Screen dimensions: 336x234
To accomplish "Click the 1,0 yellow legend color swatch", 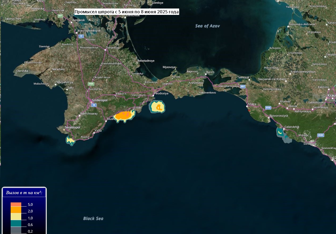I will coord(16,216).
